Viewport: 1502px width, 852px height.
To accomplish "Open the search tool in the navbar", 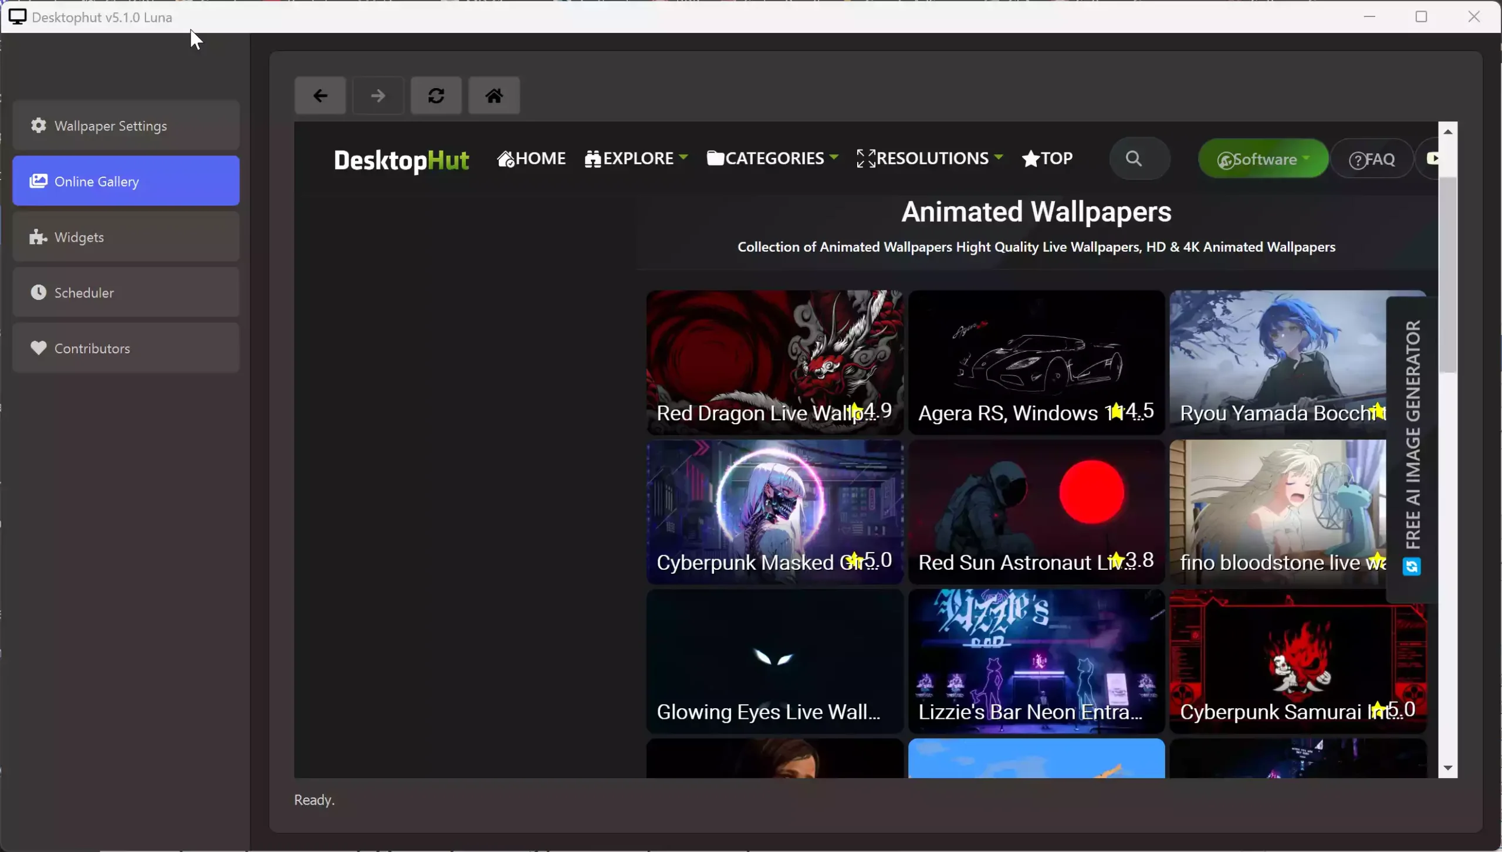I will [1138, 158].
